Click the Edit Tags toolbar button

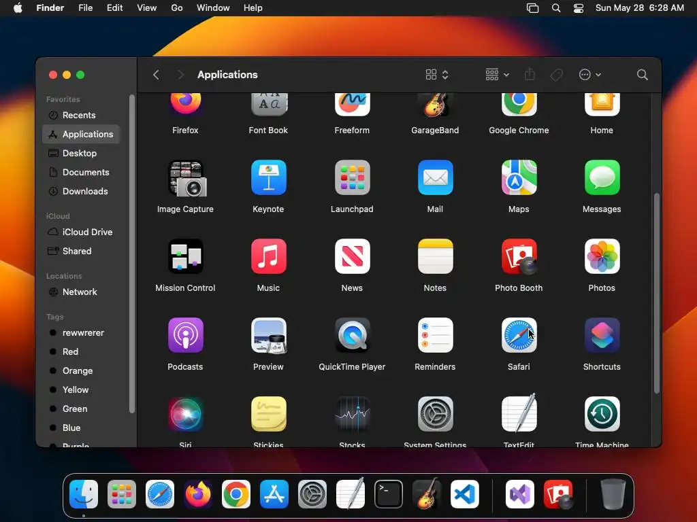pos(557,75)
